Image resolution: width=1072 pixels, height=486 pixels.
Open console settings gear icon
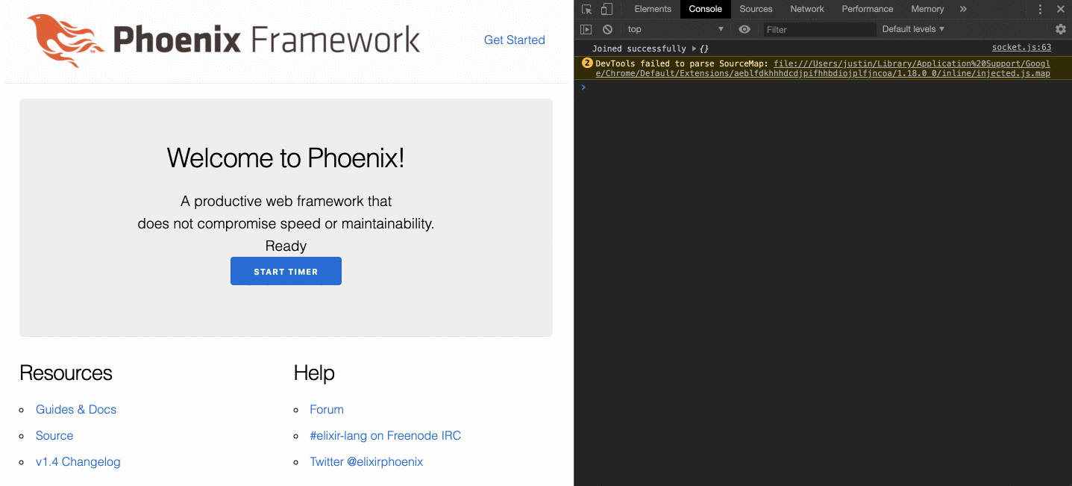point(1061,29)
